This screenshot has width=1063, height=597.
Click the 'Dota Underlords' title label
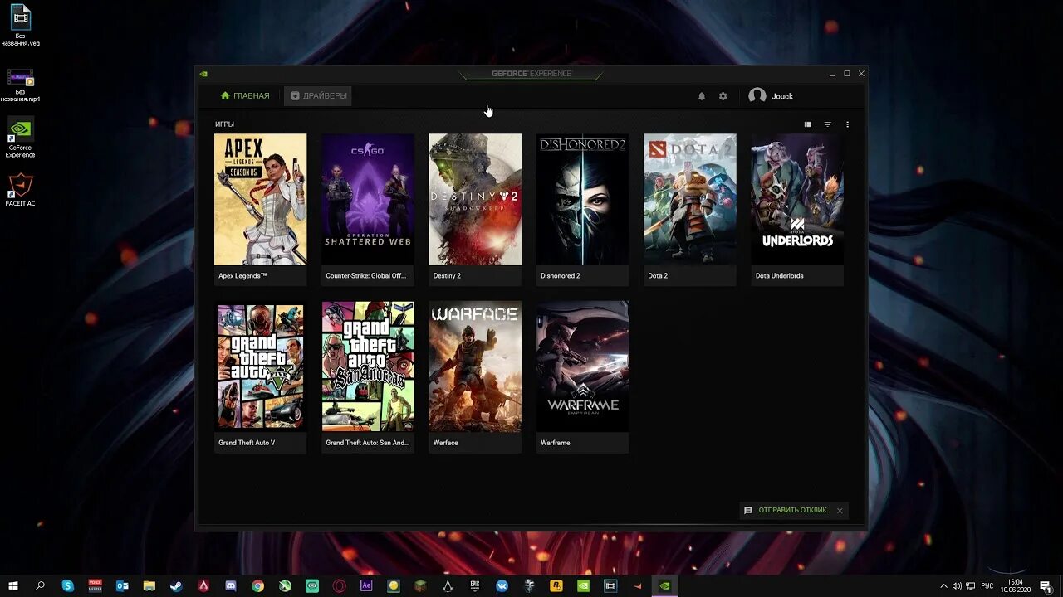[780, 276]
